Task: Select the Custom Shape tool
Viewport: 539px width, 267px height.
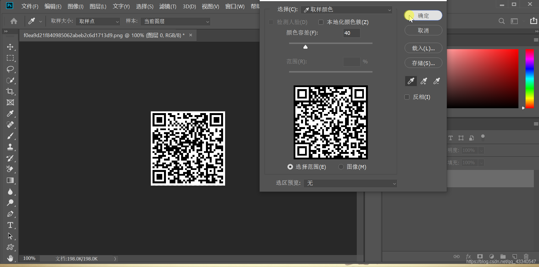Action: click(10, 247)
